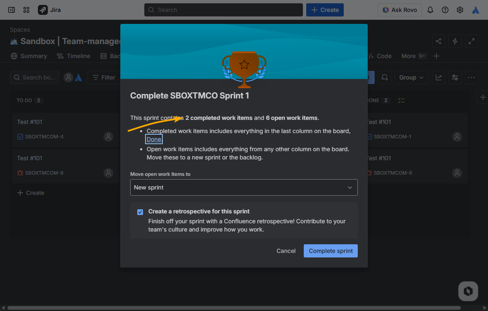
Task: Click the horizontal scrollbar at the bottom
Action: click(x=233, y=308)
